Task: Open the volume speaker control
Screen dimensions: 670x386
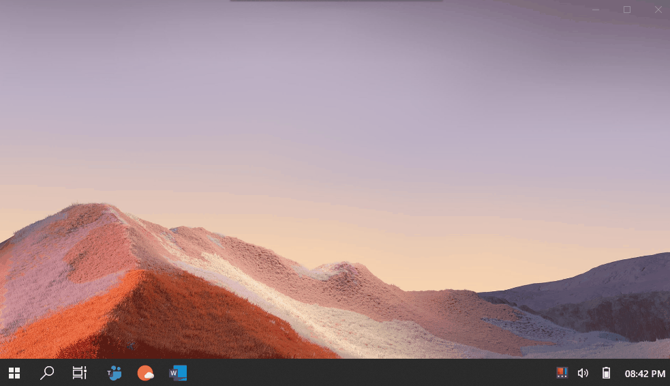Action: point(583,373)
